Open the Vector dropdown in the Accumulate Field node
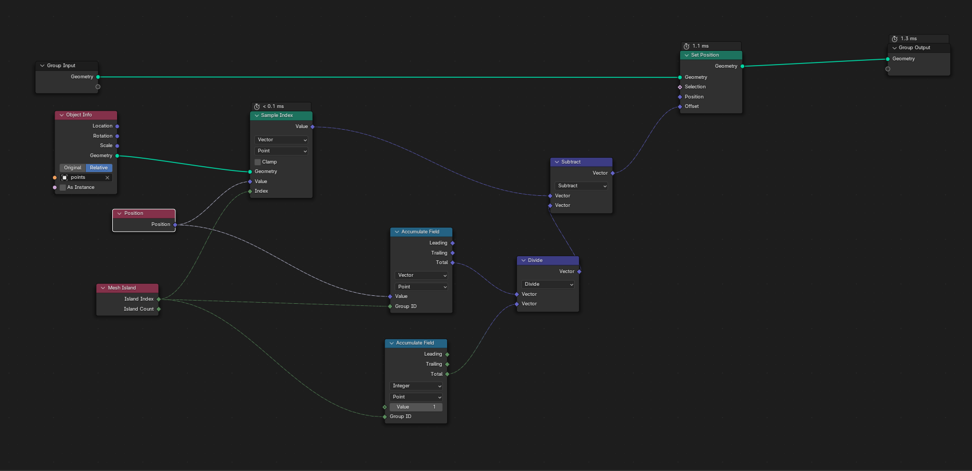 pos(421,275)
